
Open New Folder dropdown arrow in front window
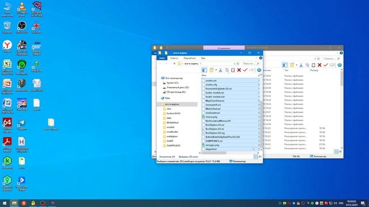point(216,70)
